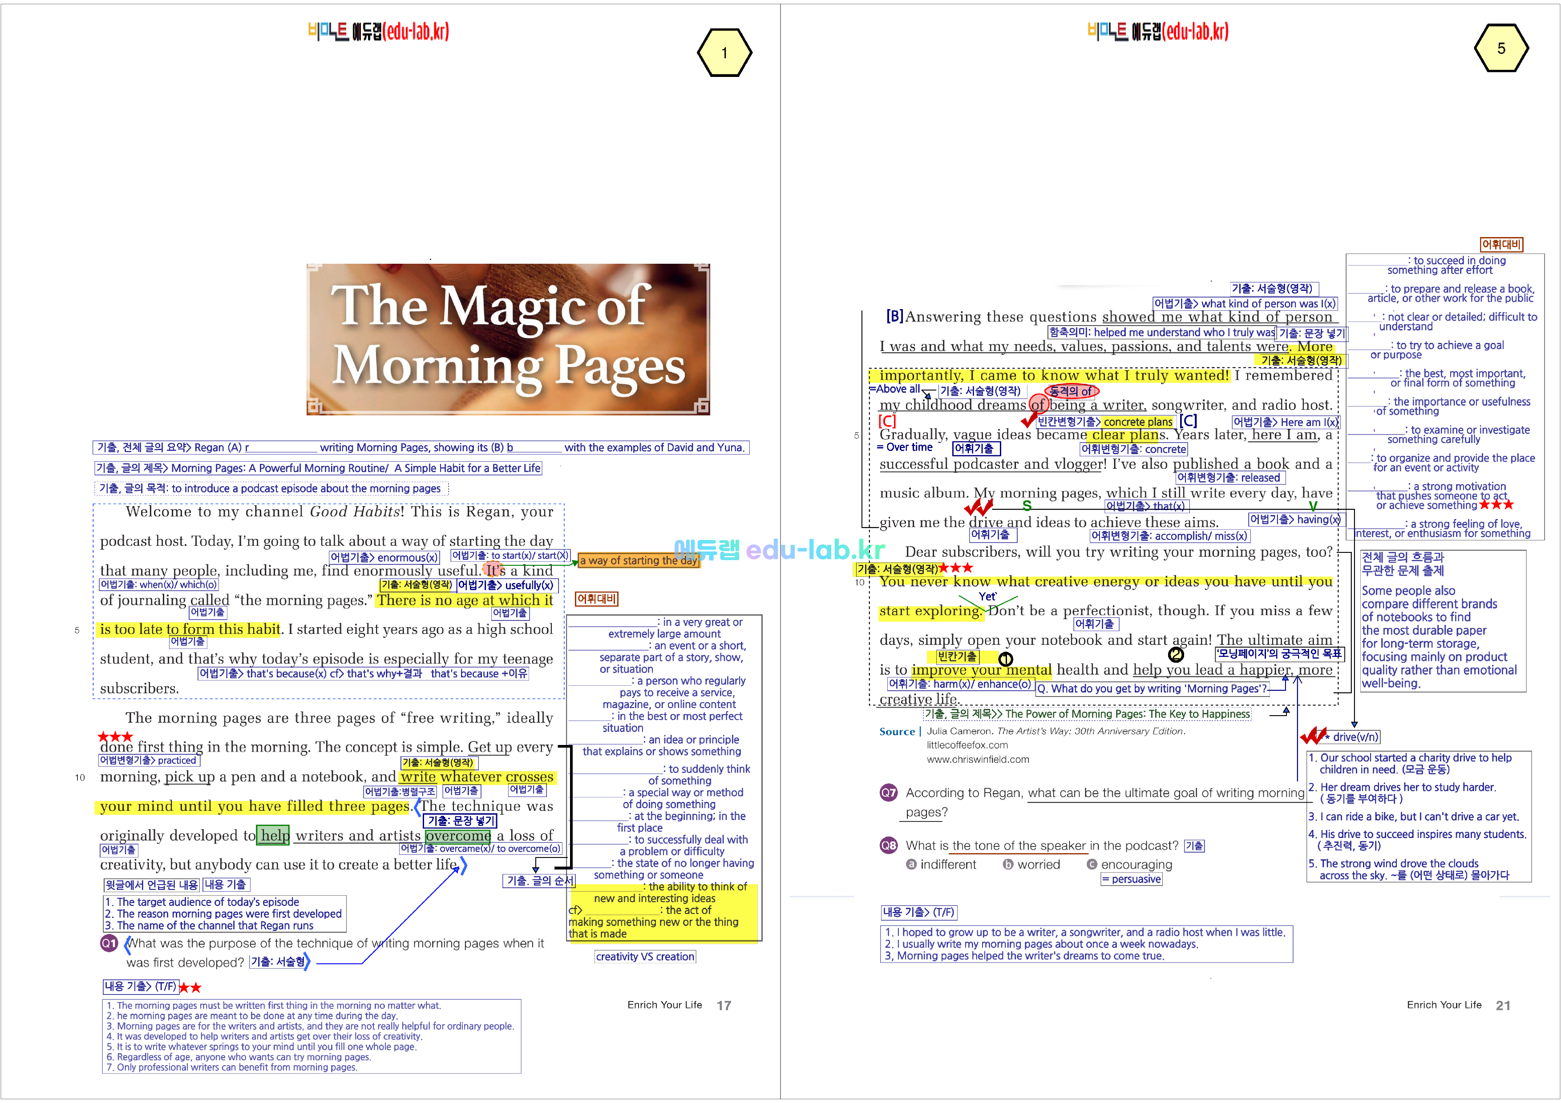Click the circled number 2 marker
This screenshot has width=1561, height=1103.
pos(1176,654)
